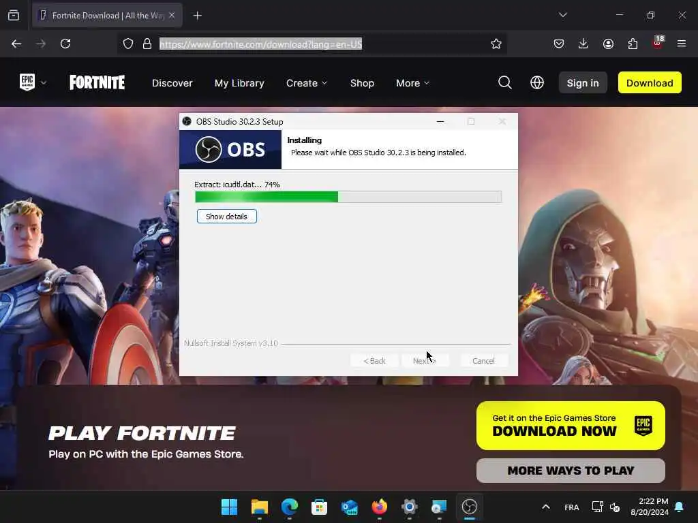698x523 pixels.
Task: Reload the Fortnite page
Action: point(65,44)
